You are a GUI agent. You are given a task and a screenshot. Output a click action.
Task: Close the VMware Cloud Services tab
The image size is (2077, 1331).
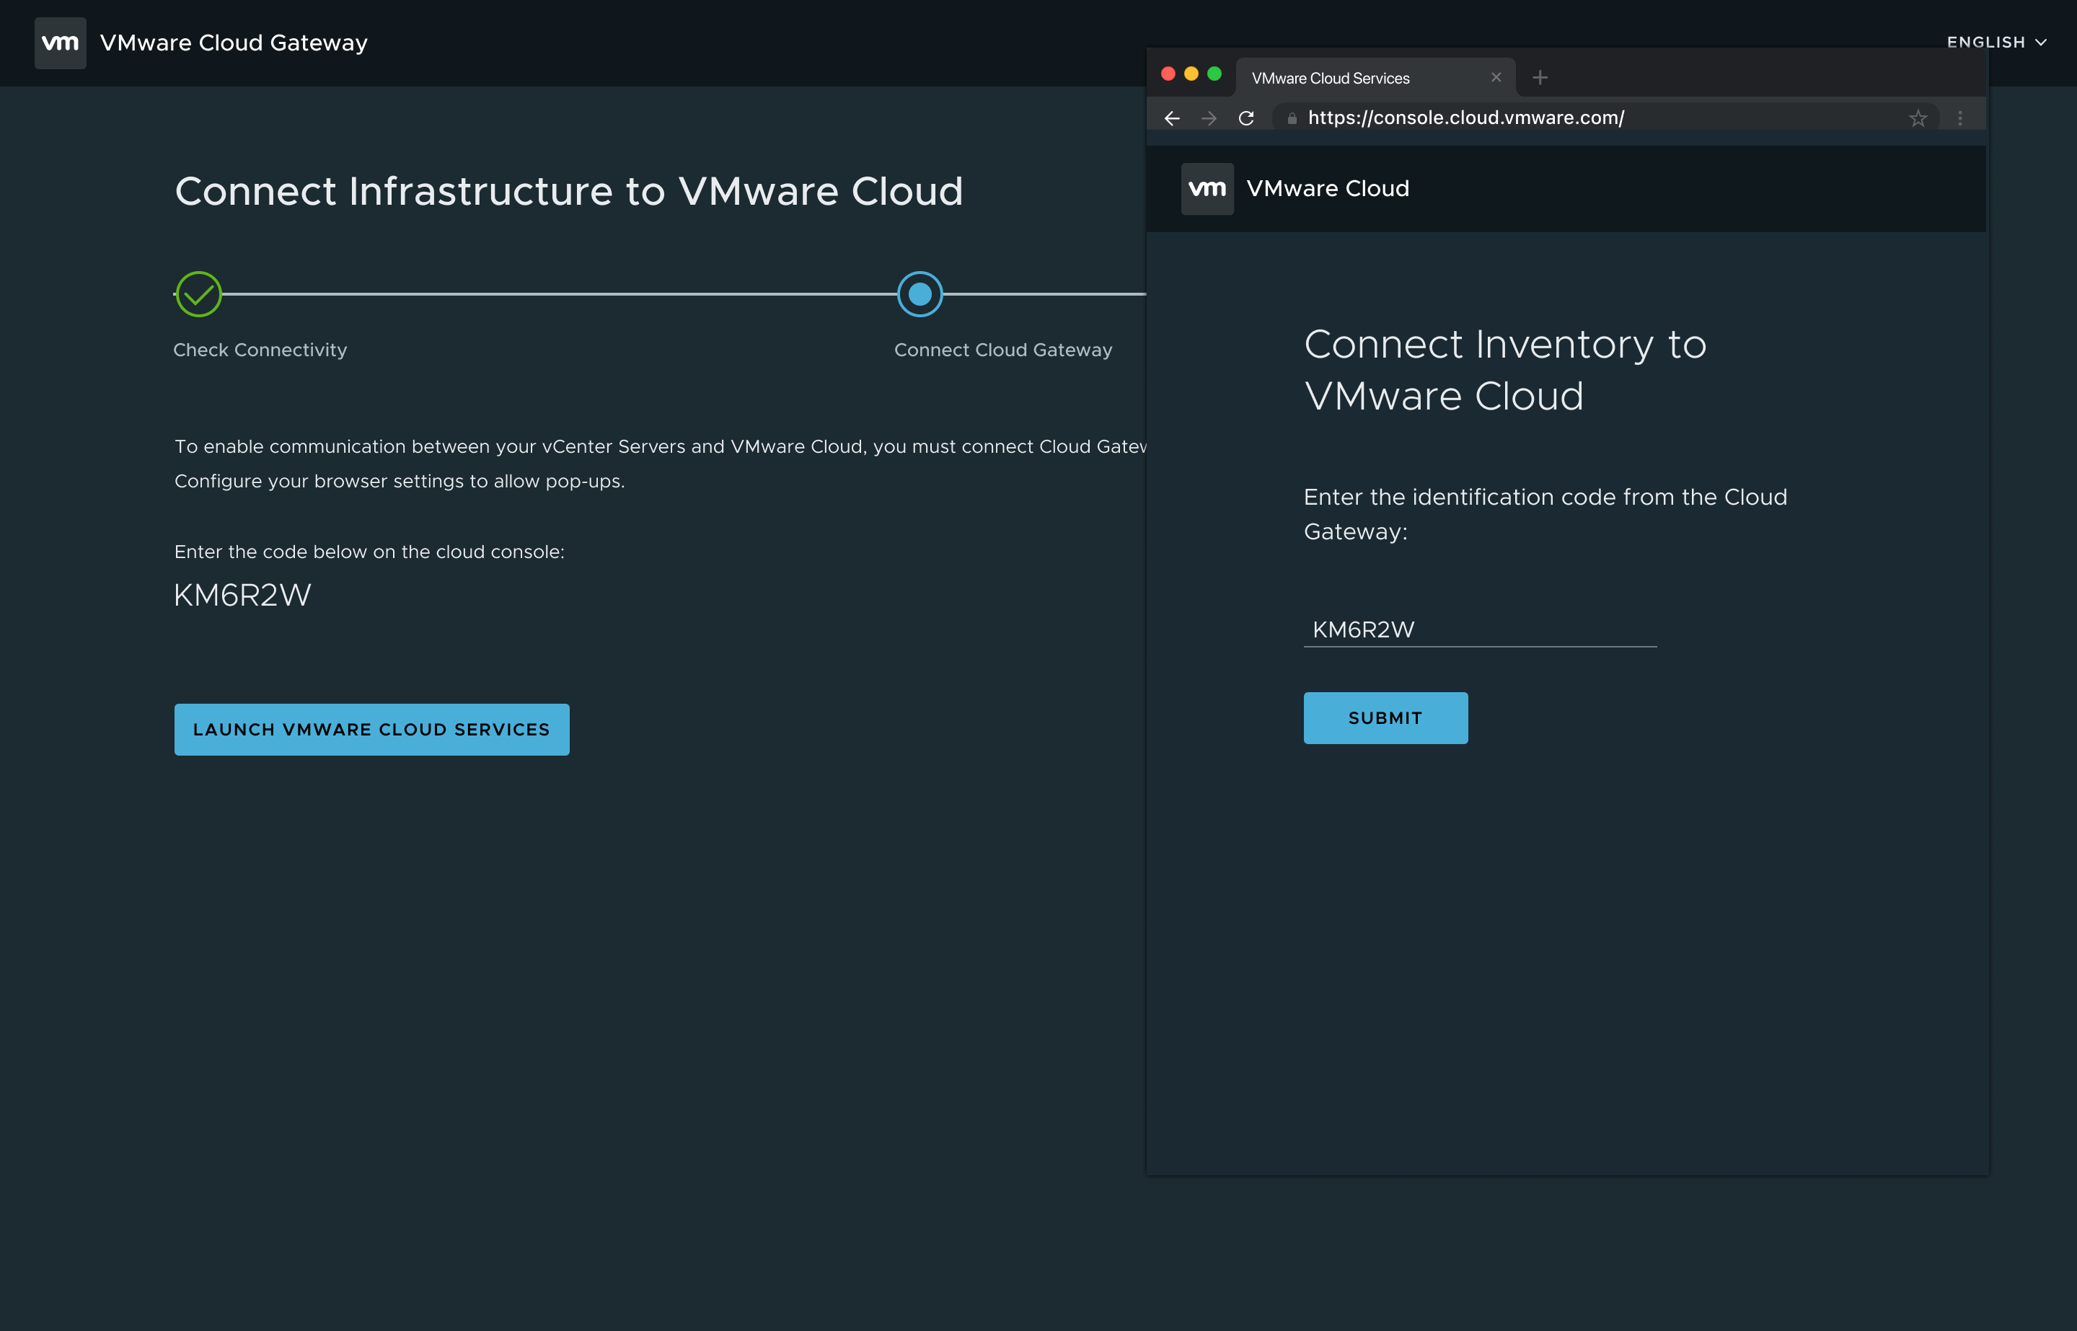[1496, 78]
